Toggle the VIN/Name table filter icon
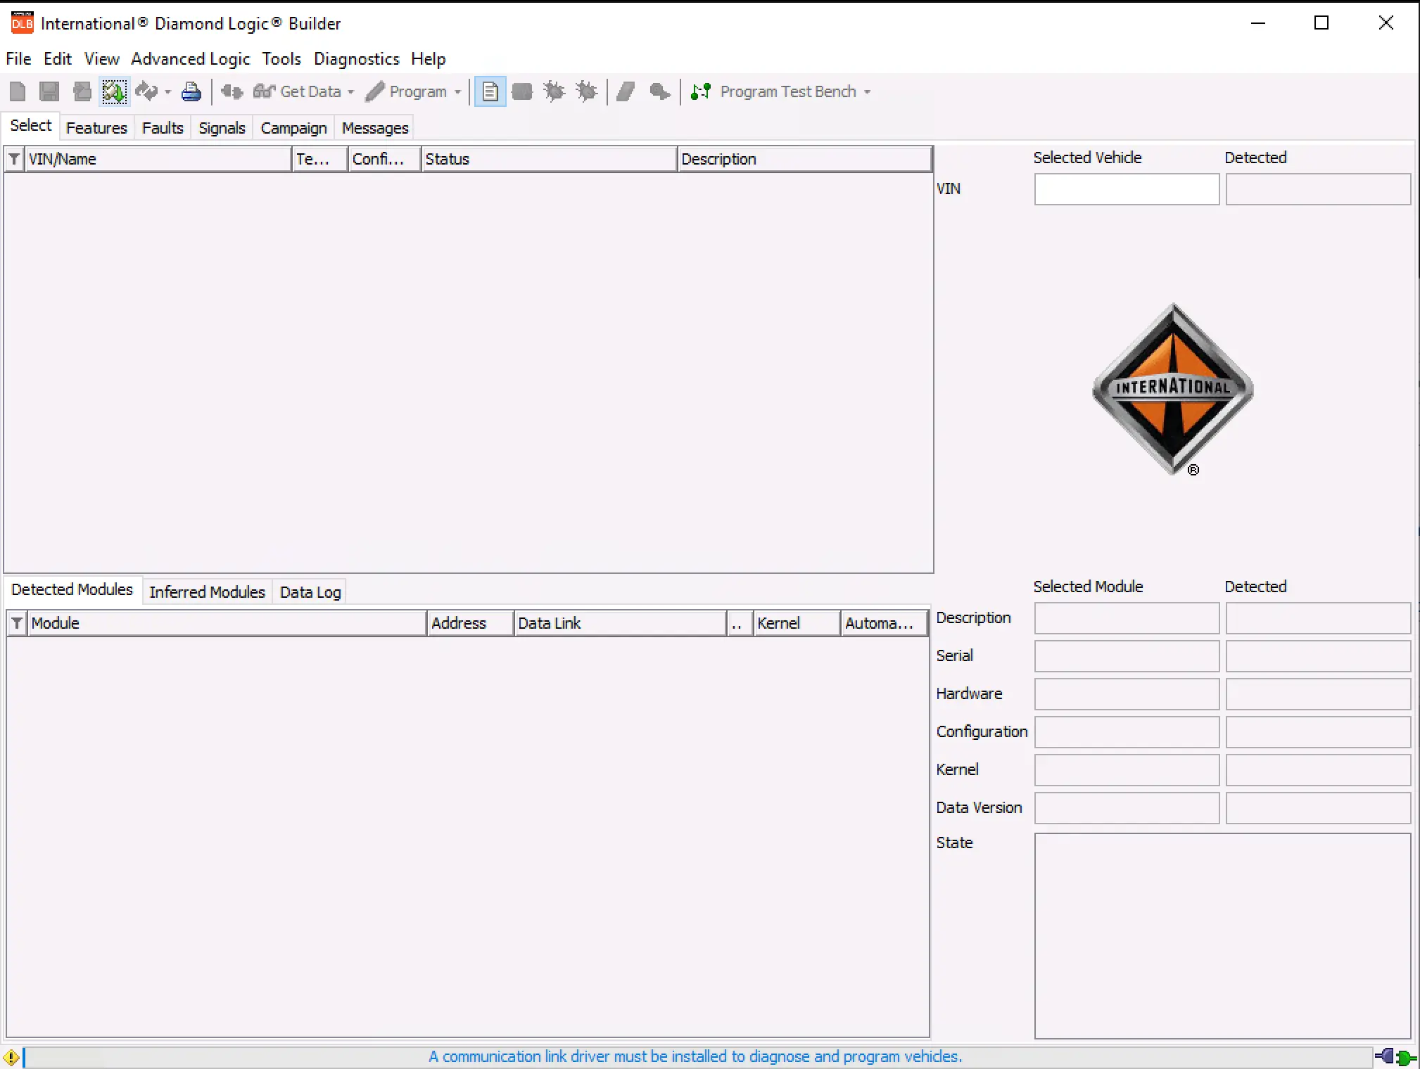 pyautogui.click(x=14, y=159)
